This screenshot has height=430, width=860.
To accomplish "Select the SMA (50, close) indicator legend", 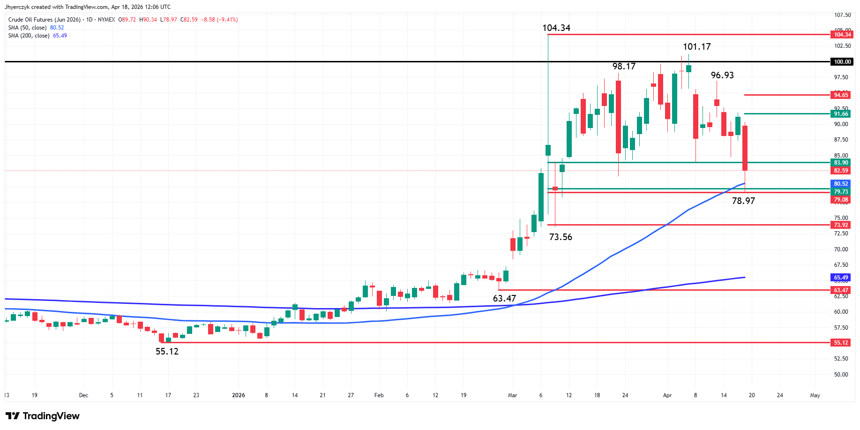I will click(x=27, y=28).
